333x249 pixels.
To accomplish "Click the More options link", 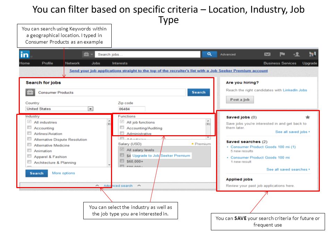I will [x=63, y=173].
